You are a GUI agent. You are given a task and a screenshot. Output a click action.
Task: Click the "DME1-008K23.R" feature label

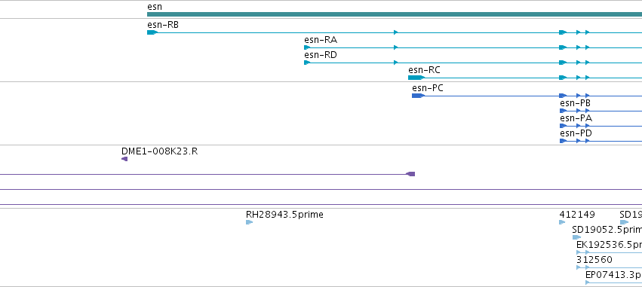pos(159,151)
